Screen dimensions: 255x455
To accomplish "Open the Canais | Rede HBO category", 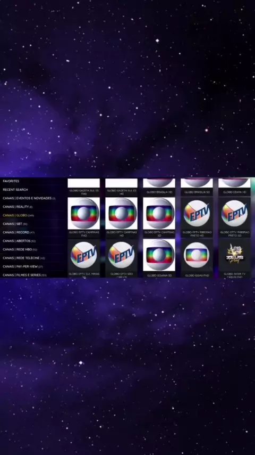I will (x=20, y=249).
